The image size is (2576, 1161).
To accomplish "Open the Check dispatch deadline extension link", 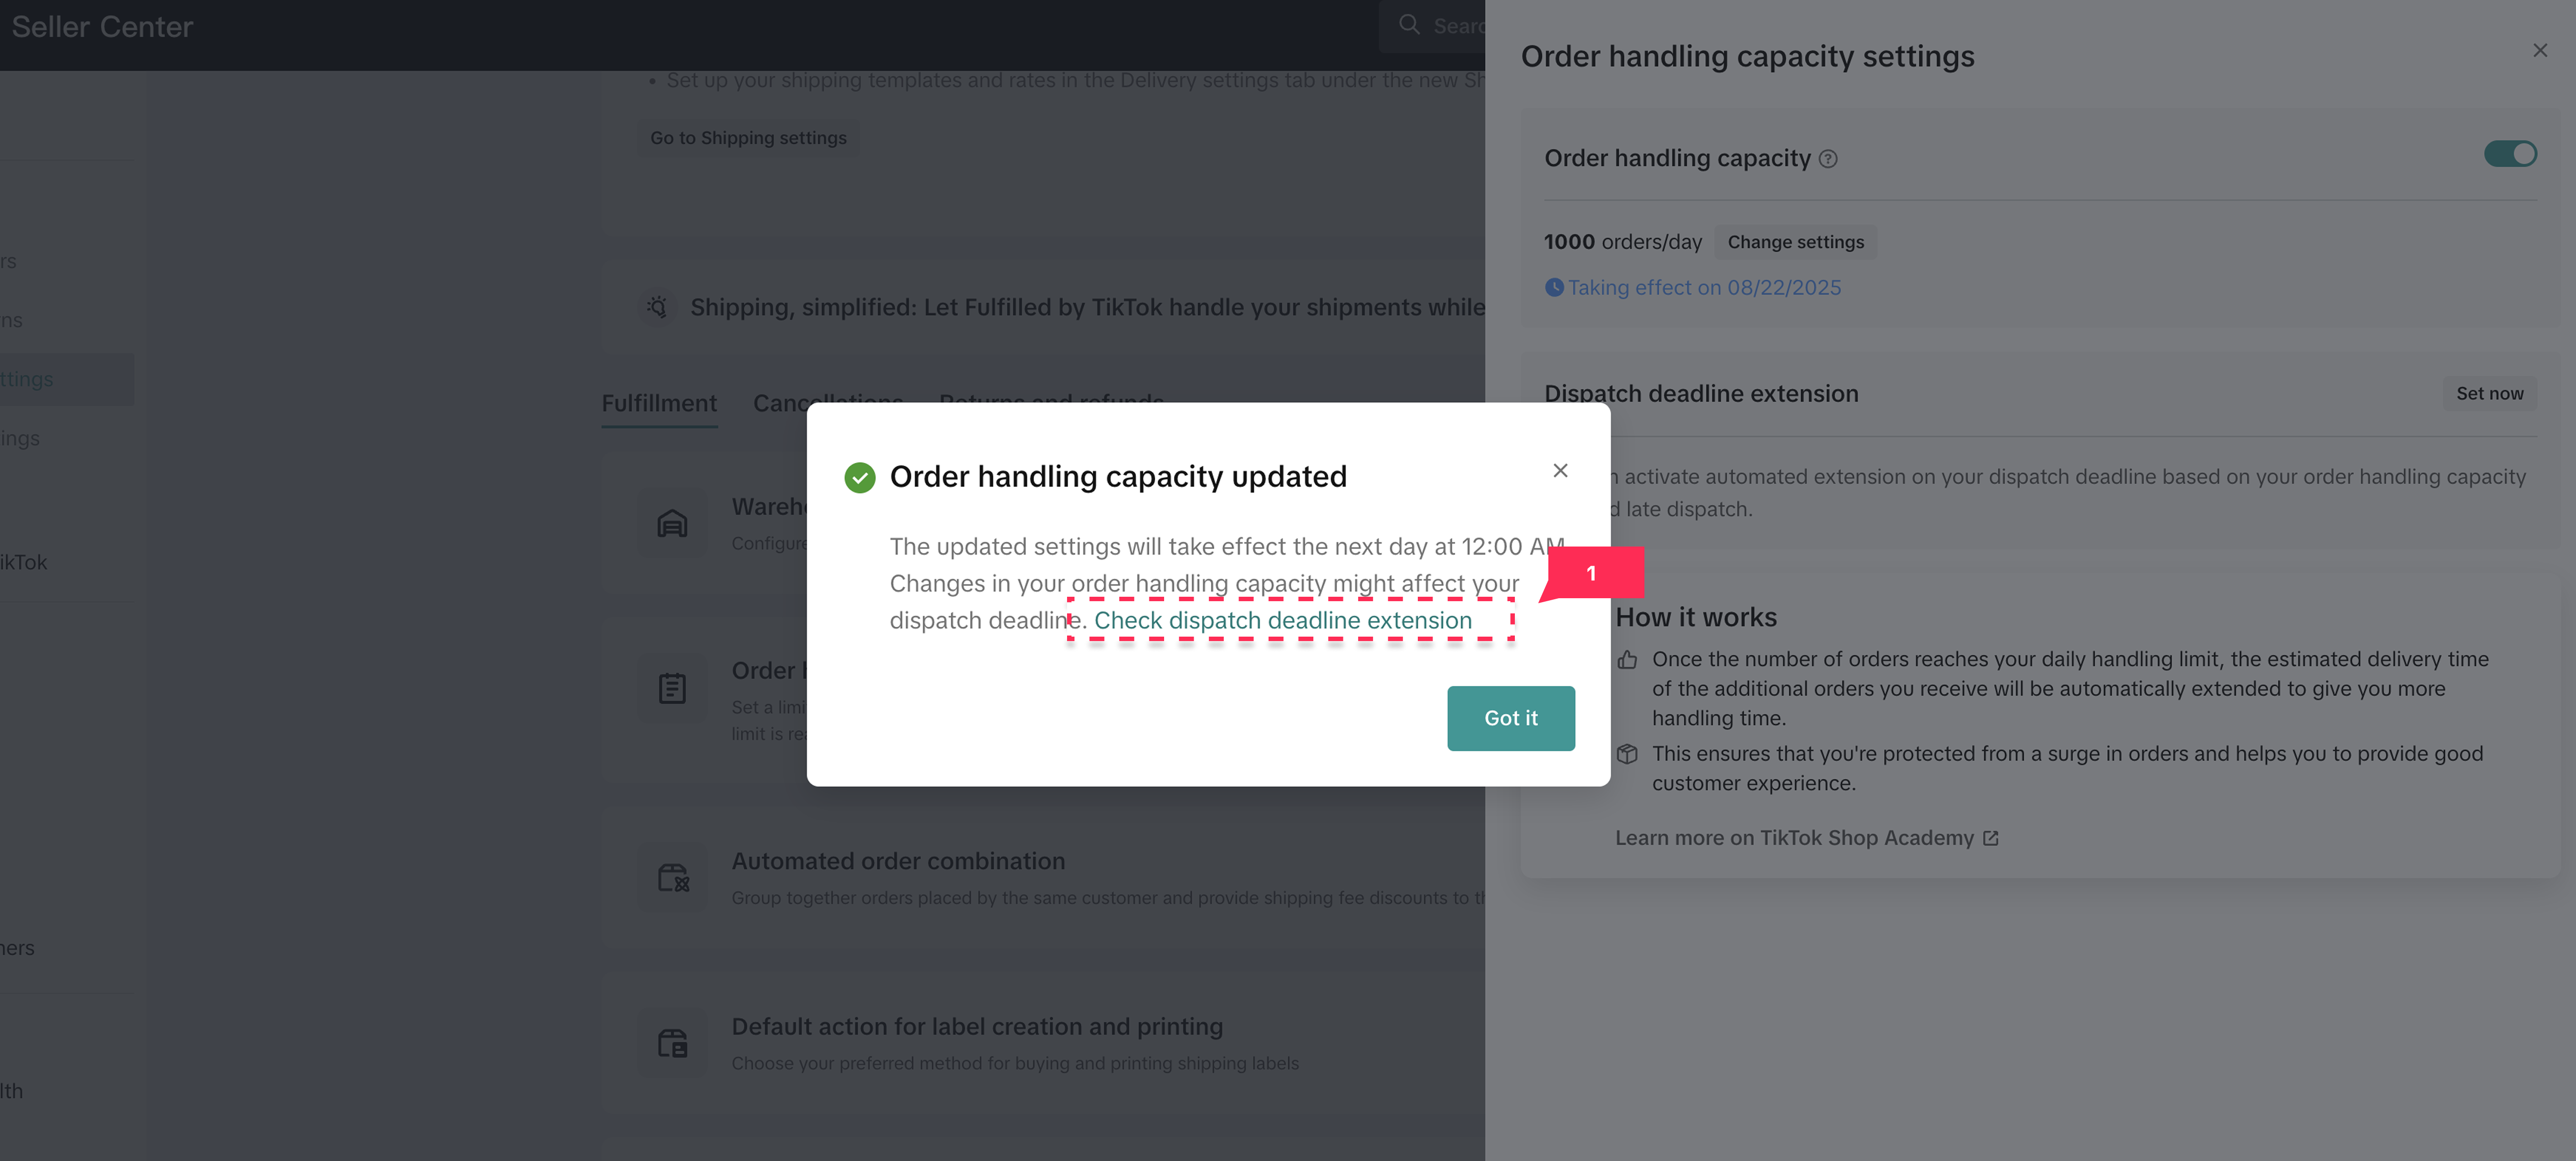I will pos(1282,620).
